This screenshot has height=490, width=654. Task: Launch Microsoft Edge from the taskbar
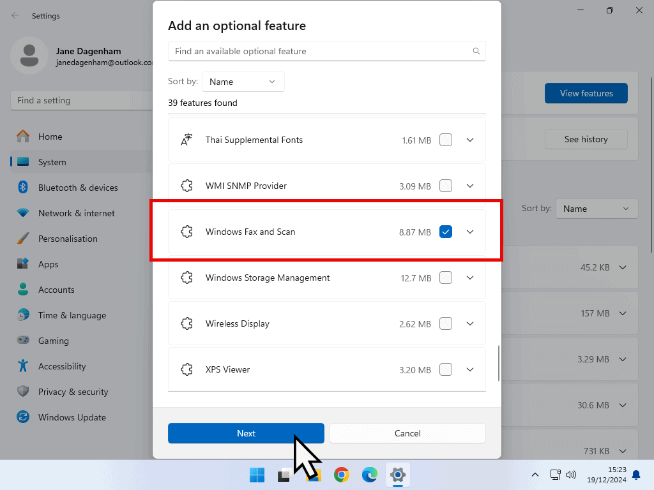(x=370, y=475)
